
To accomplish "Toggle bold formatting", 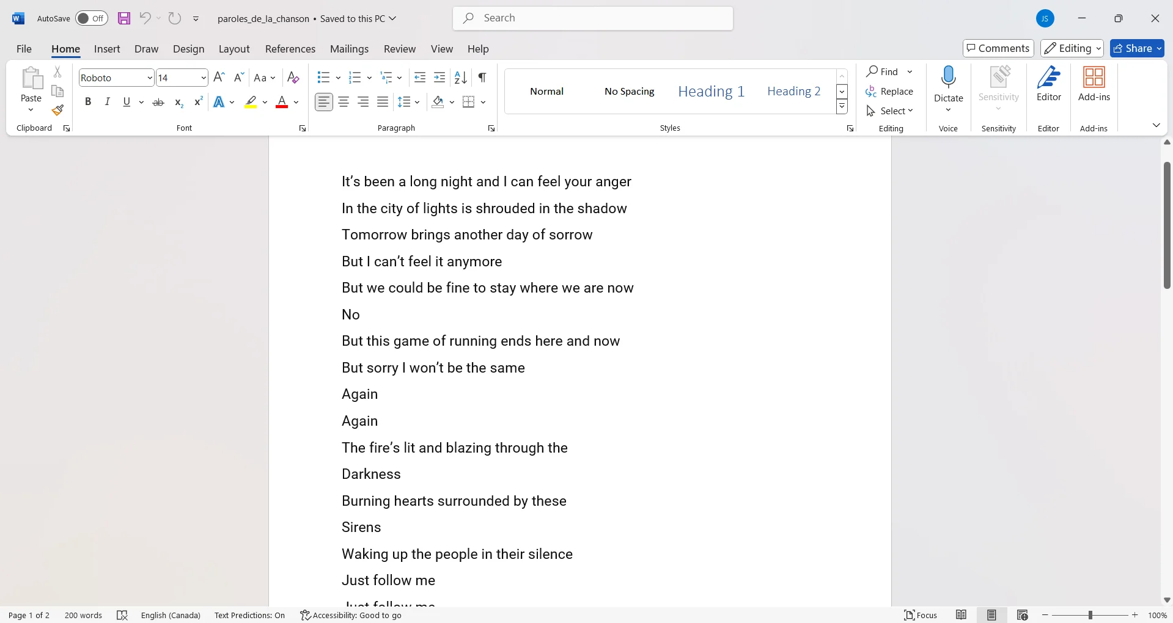I will click(88, 102).
